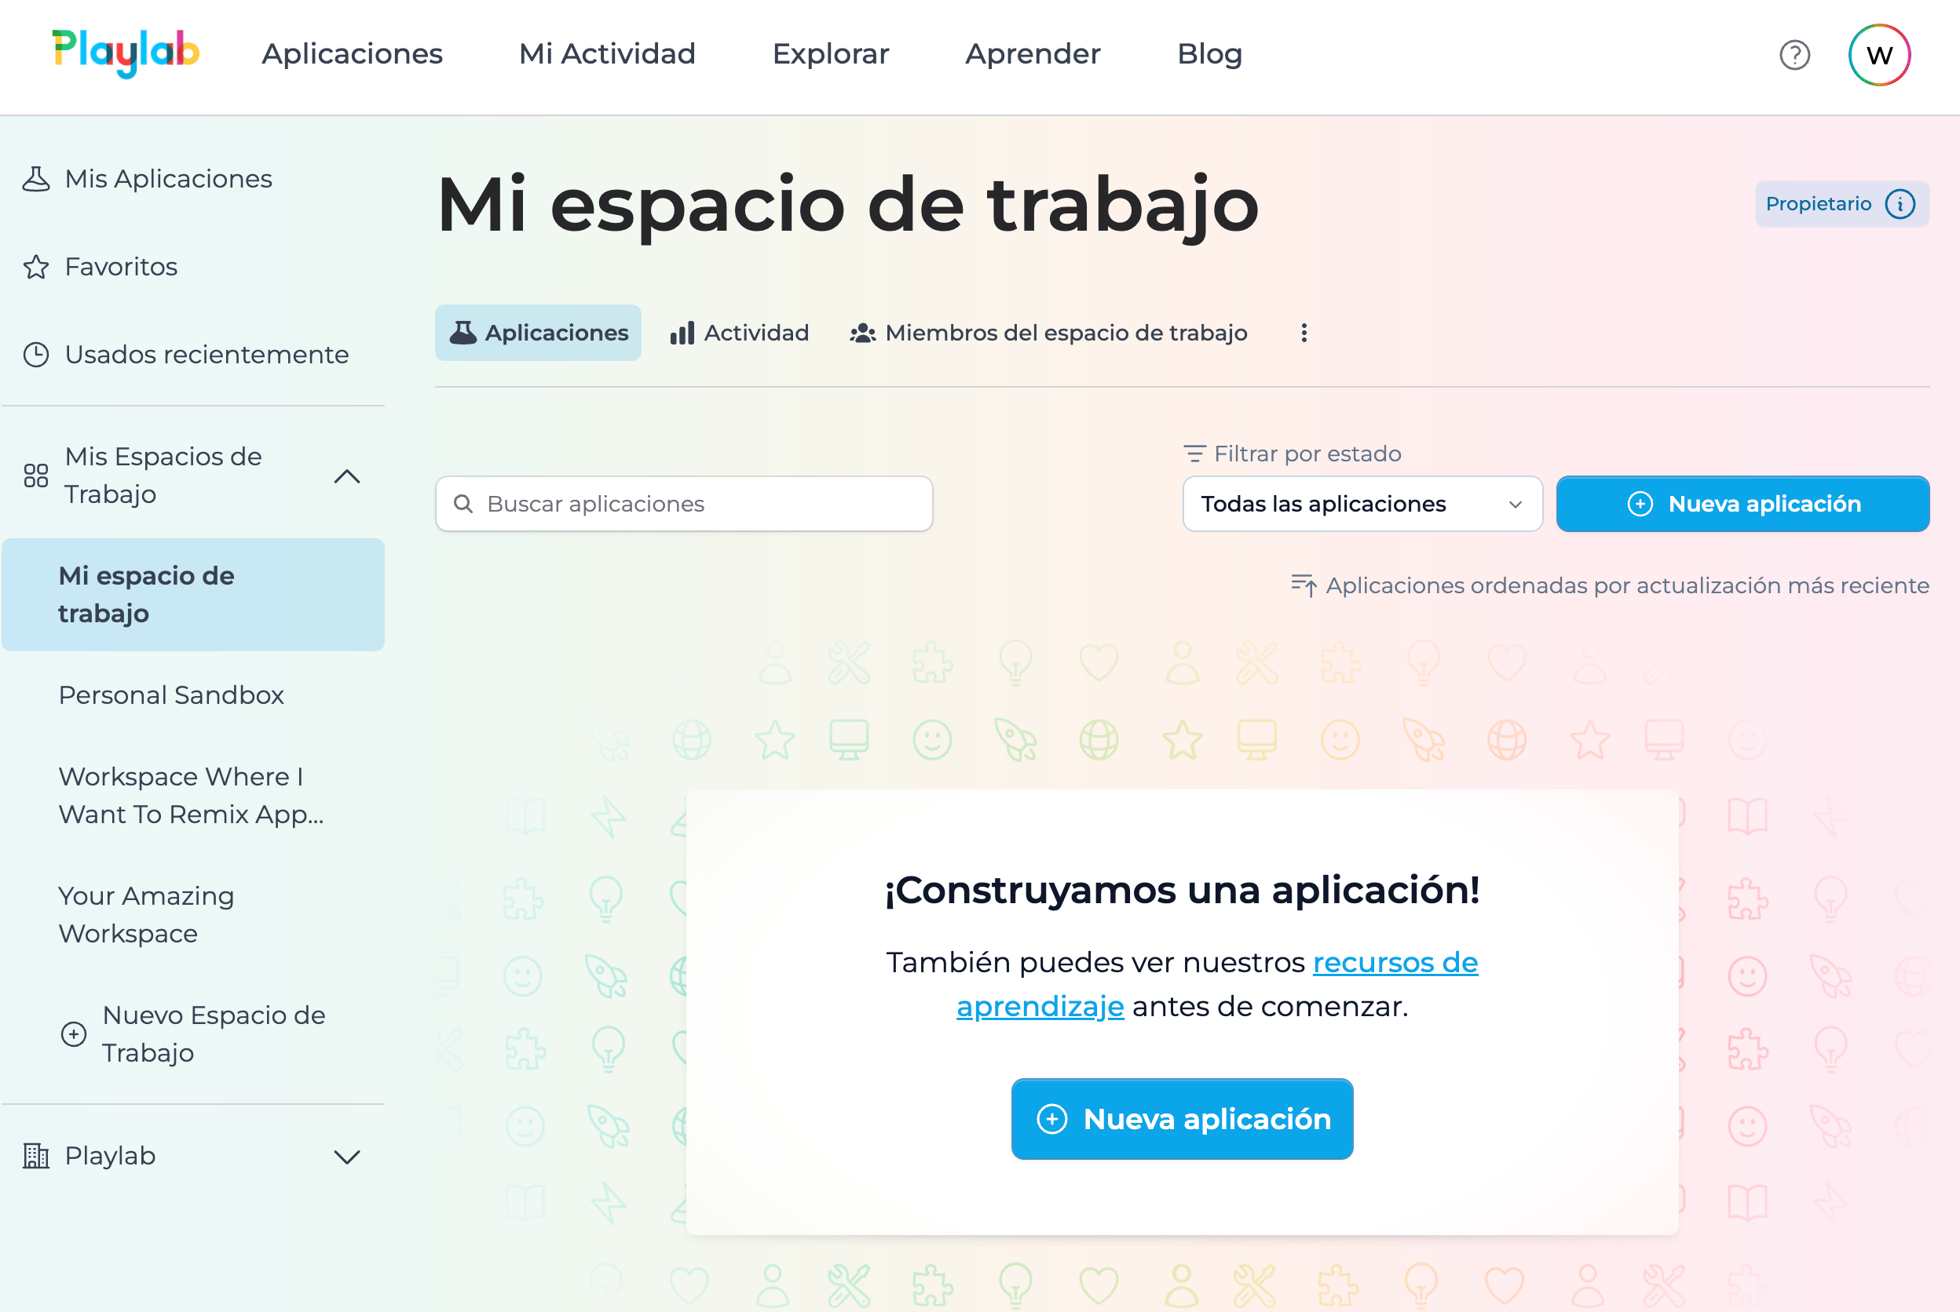The width and height of the screenshot is (1960, 1312).
Task: Click the star icon beside Favoritos
Action: pos(36,267)
